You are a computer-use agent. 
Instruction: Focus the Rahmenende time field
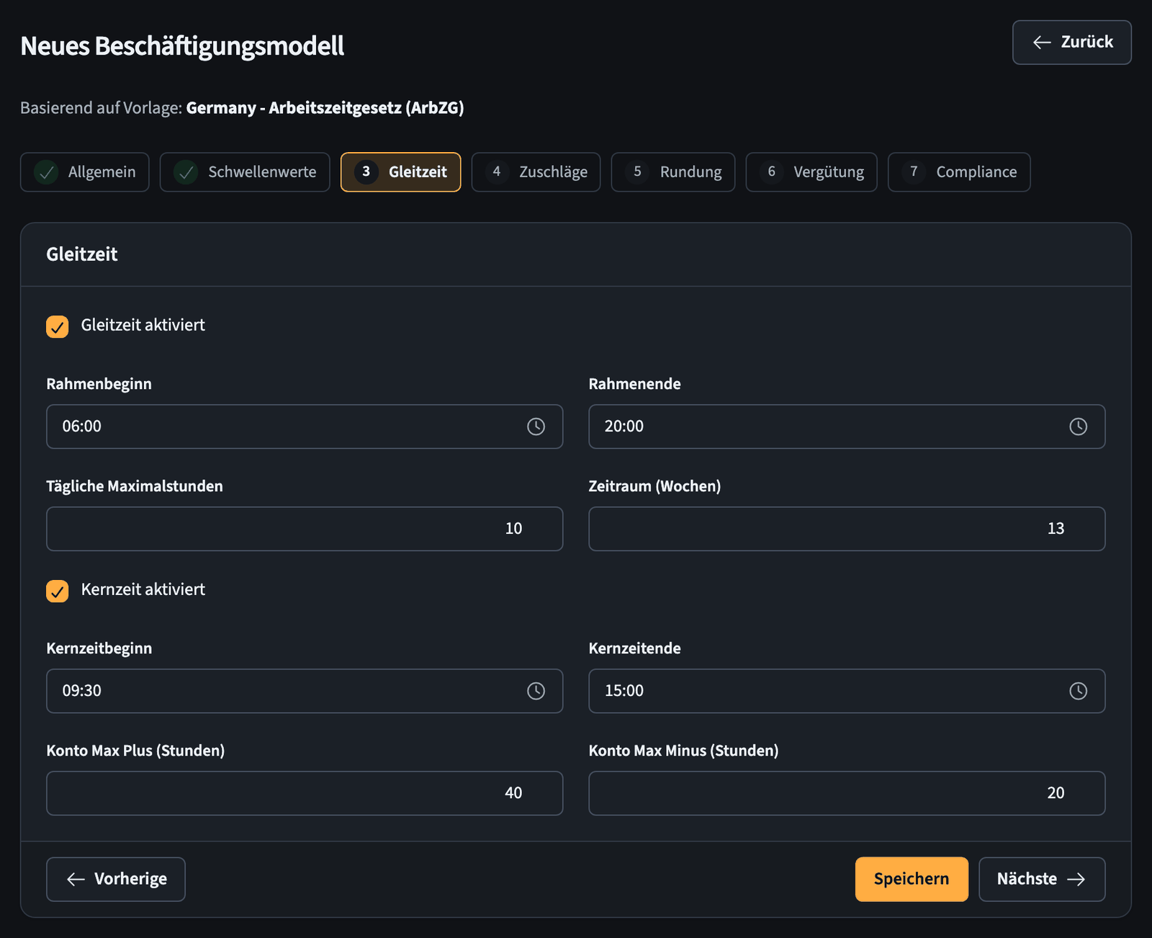click(x=847, y=426)
